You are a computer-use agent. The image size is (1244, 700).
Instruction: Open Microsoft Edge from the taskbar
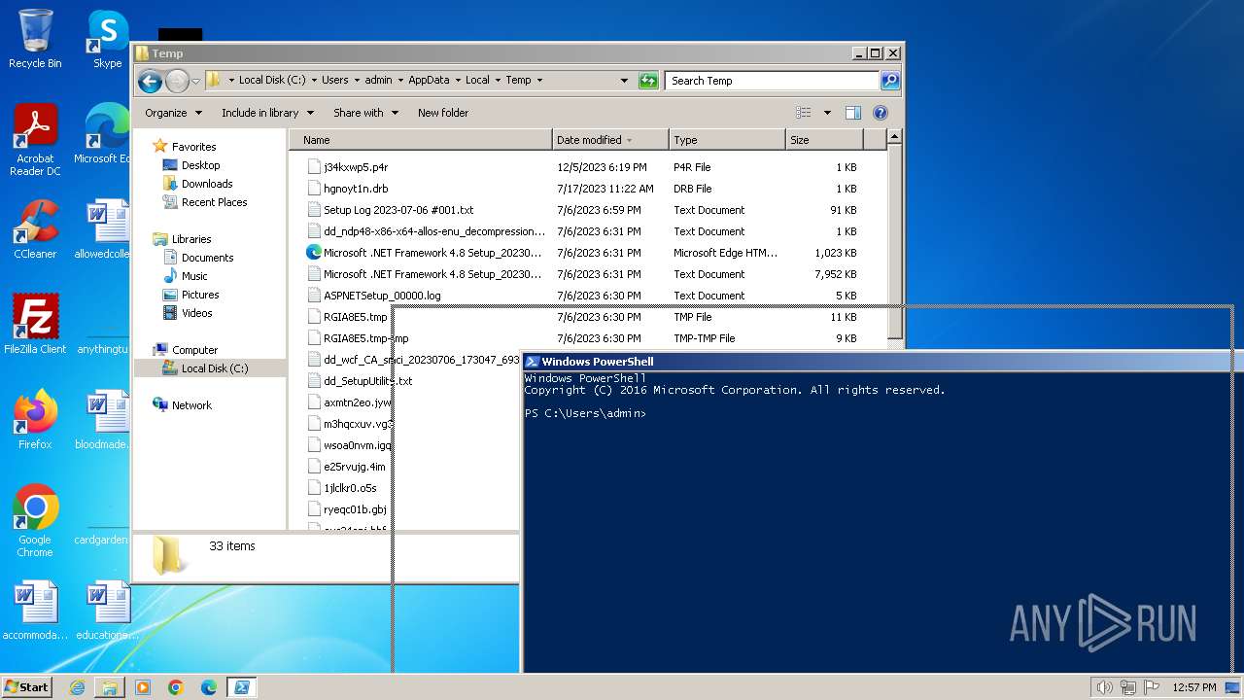[209, 687]
